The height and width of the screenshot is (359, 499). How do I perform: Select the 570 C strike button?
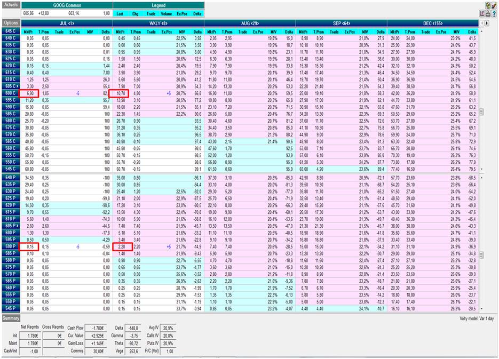tap(11, 134)
